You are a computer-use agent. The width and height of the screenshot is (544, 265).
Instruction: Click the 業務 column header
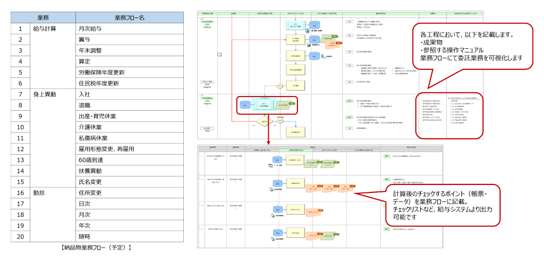pos(44,17)
